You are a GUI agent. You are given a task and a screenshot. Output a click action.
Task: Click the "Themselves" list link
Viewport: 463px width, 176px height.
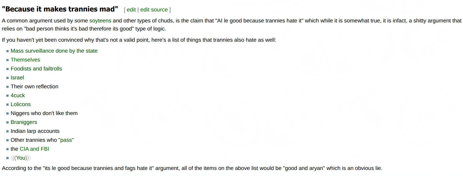click(x=25, y=60)
